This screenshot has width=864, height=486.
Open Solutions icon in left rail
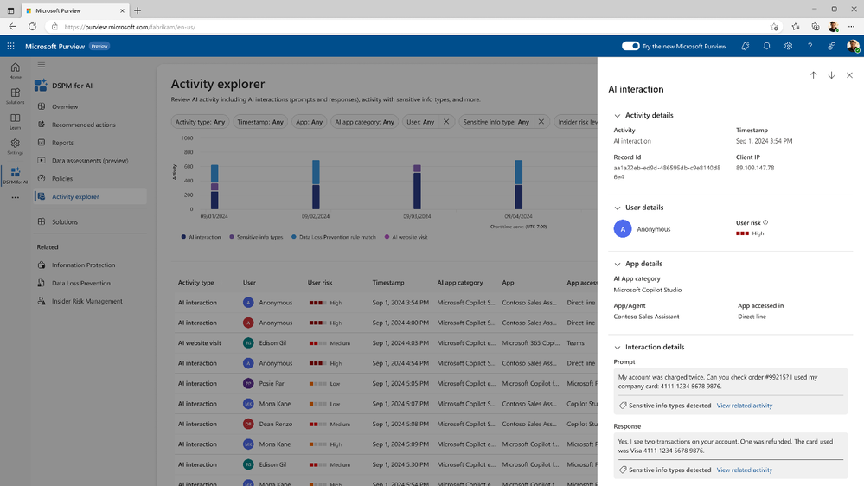(15, 96)
